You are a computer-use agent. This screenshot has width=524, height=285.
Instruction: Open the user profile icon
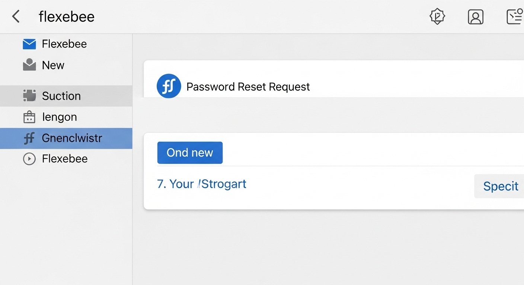pyautogui.click(x=475, y=17)
